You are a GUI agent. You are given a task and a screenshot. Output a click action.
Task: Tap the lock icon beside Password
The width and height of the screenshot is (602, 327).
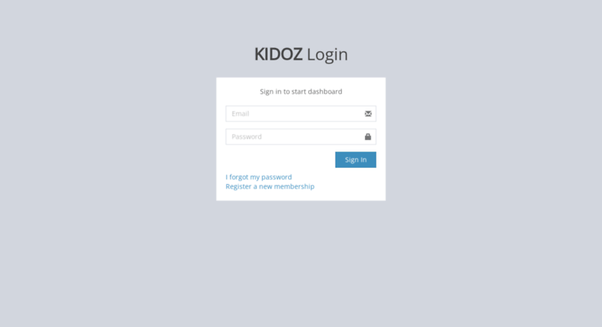pos(368,137)
